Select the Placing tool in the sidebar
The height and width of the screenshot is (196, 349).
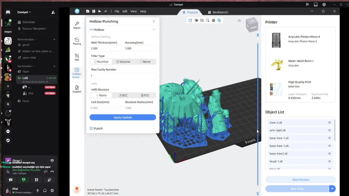[x=77, y=41]
